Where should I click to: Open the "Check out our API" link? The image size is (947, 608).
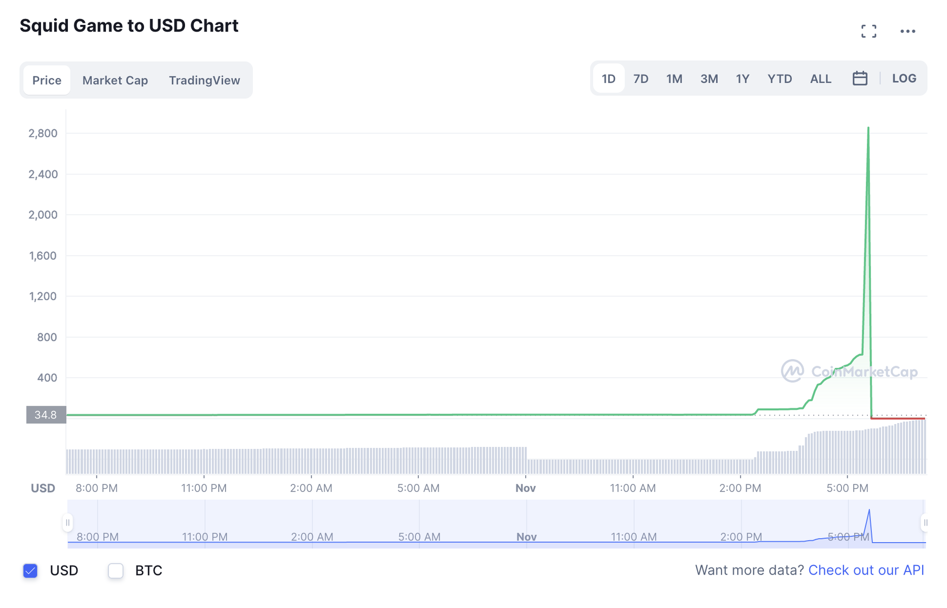[866, 570]
